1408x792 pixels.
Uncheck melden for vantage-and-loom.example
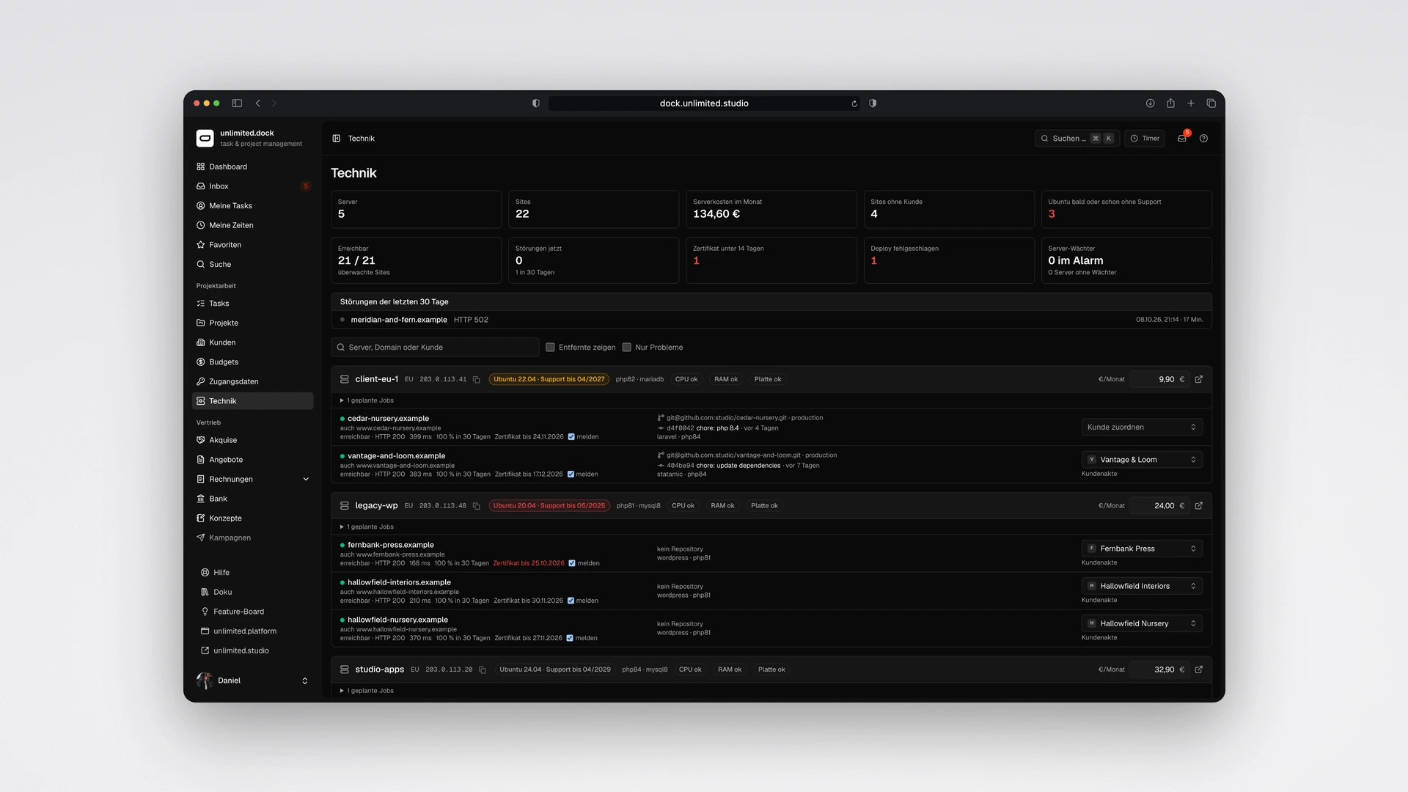[571, 474]
